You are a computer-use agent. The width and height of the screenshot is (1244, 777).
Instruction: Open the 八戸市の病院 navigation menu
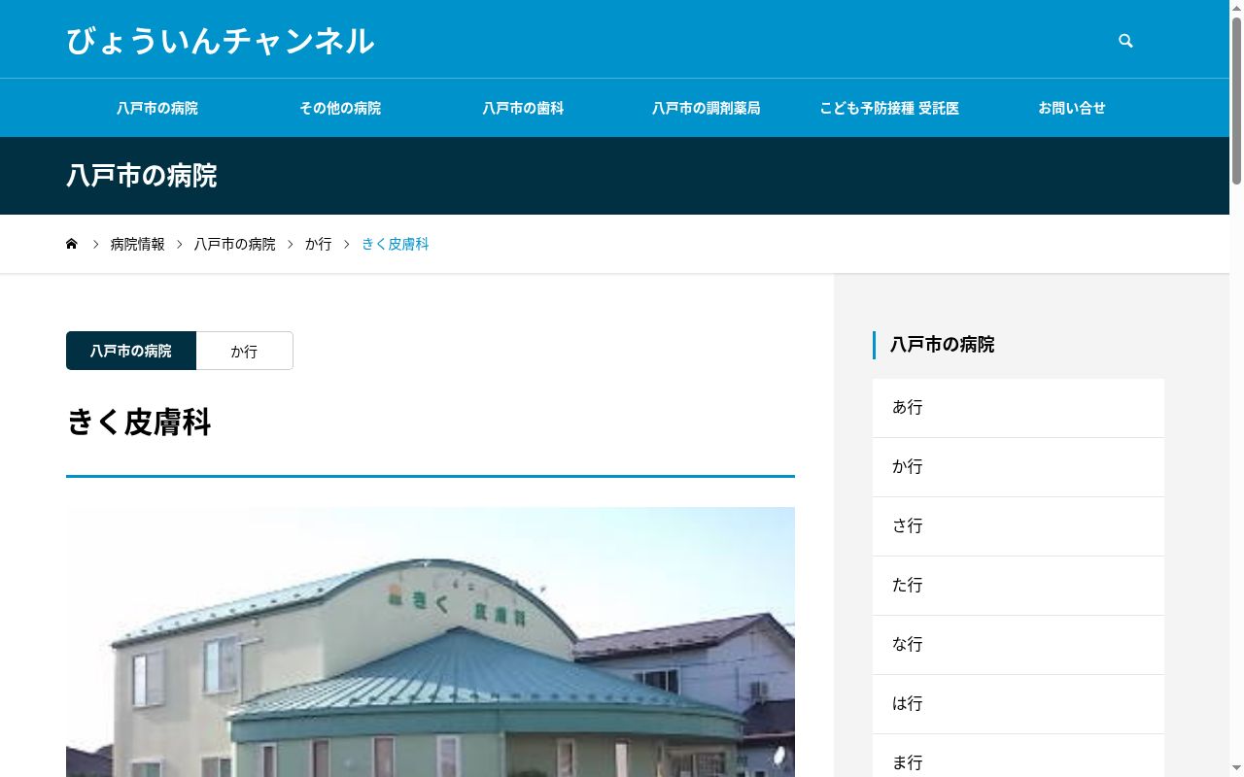point(157,108)
